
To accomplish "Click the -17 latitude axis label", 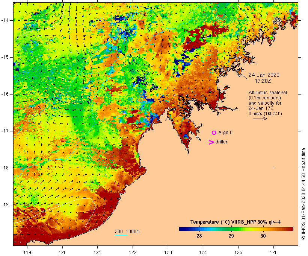I will click(x=5, y=131).
